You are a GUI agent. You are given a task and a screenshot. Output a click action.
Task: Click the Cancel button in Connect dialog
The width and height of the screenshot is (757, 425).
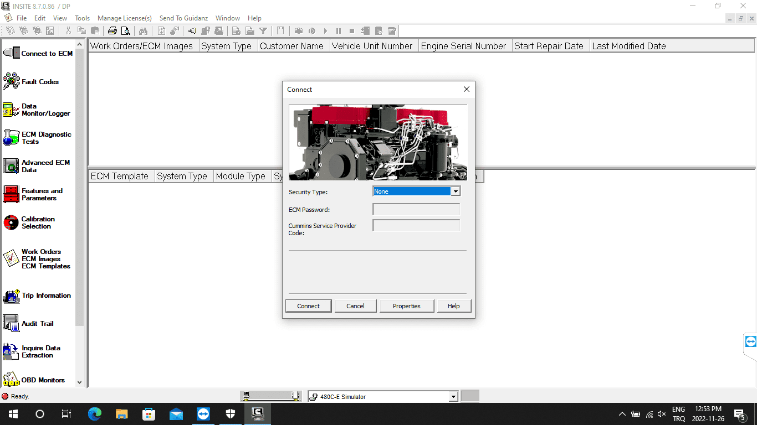[355, 306]
